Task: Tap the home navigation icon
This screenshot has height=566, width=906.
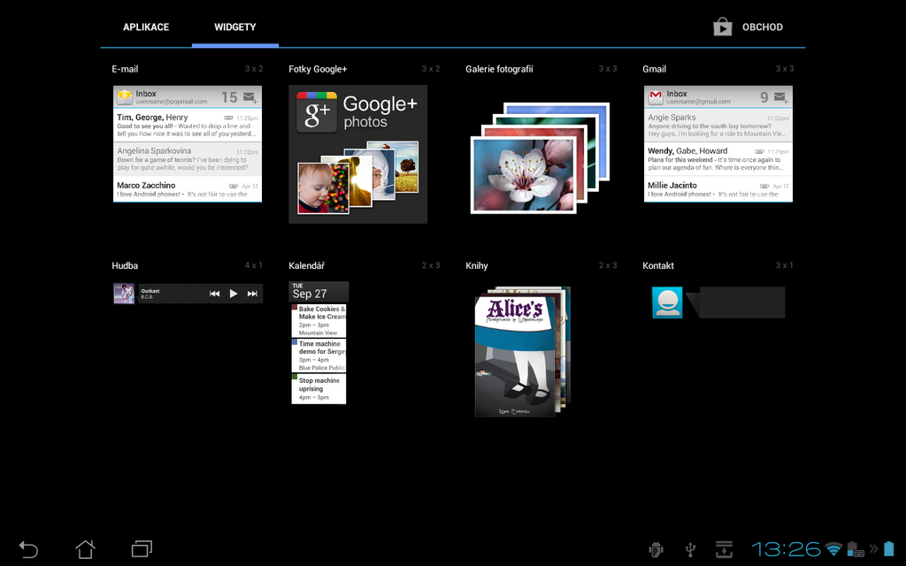Action: coord(85,548)
